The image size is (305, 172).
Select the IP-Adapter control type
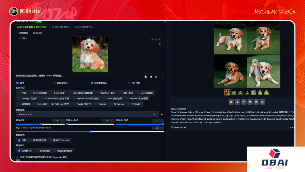point(134,104)
